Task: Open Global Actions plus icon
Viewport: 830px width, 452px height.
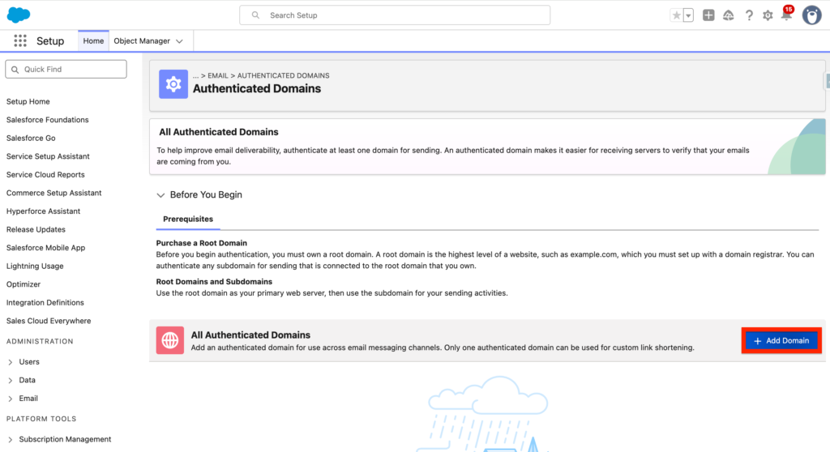Action: 708,15
